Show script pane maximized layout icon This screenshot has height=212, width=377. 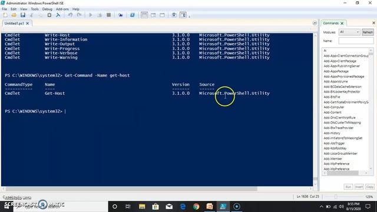163,15
